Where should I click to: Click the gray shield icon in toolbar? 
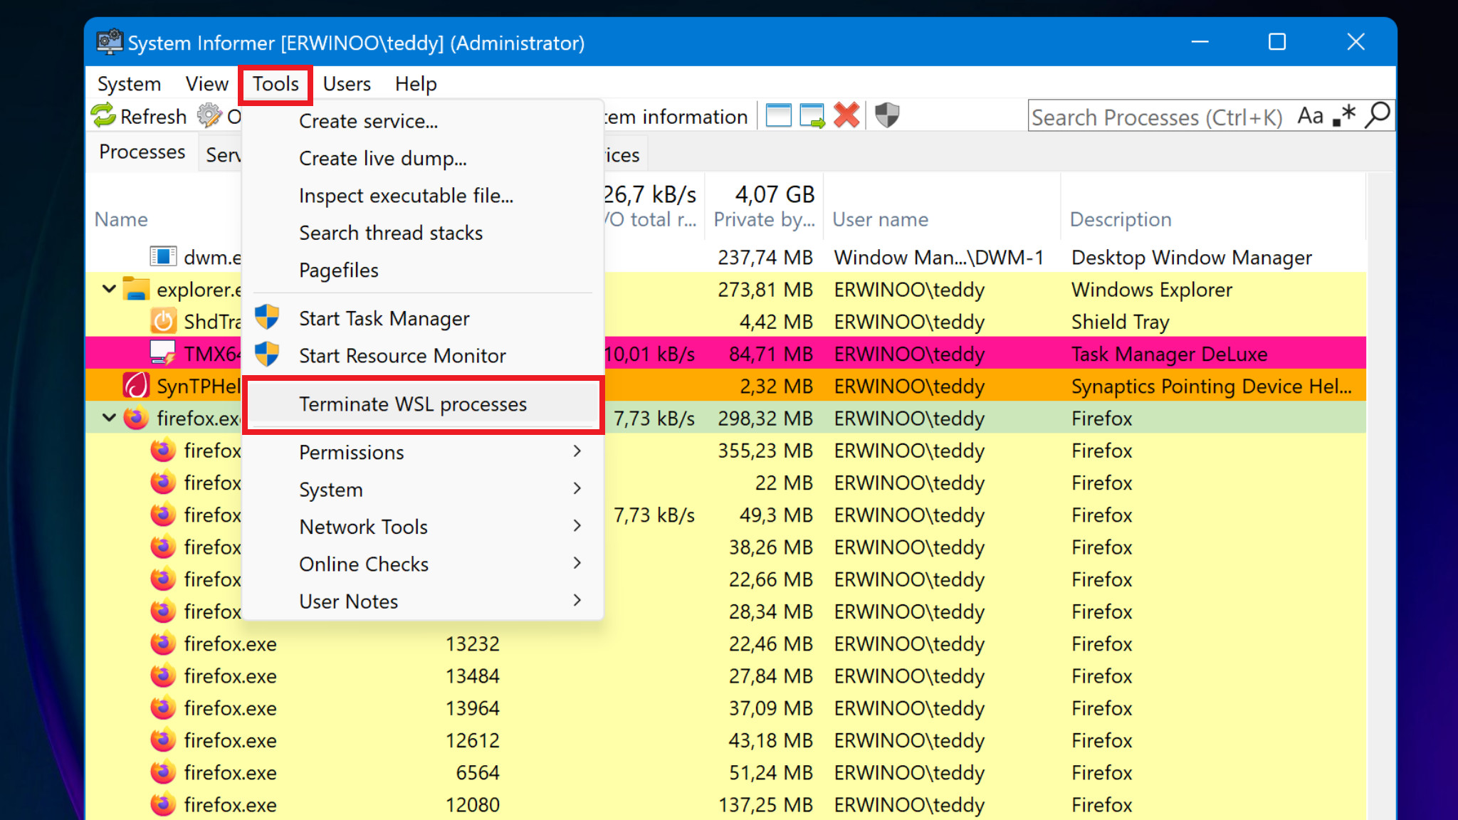[887, 115]
